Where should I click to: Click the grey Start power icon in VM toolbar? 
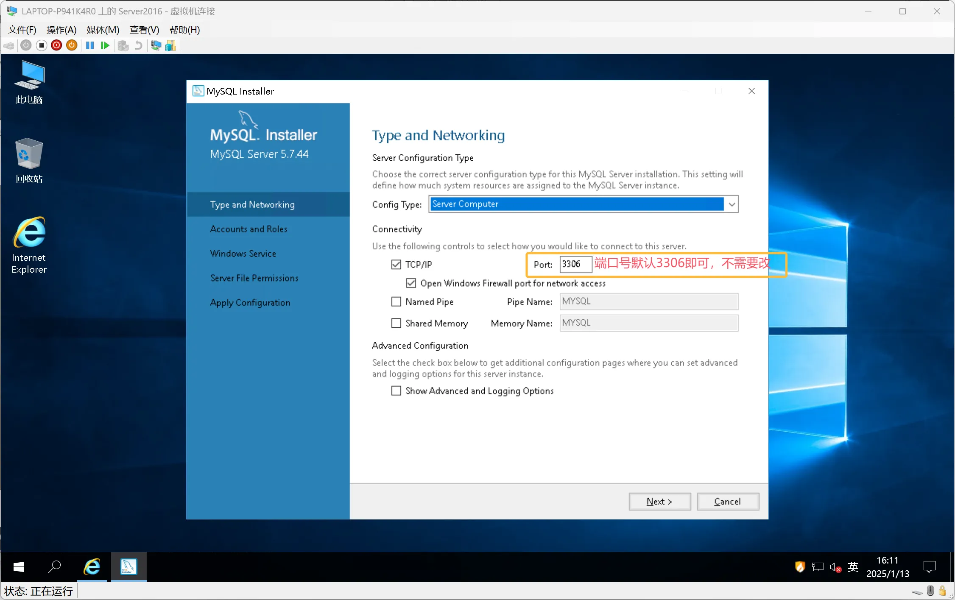click(x=26, y=45)
